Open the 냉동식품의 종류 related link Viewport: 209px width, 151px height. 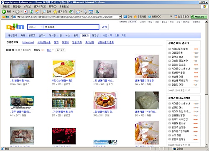coord(106,42)
